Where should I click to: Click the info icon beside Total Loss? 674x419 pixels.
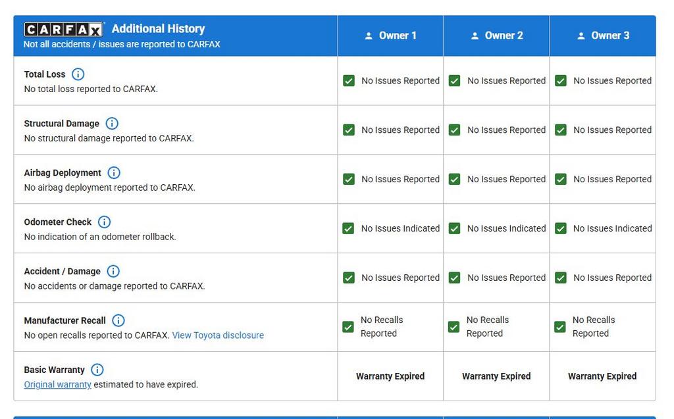[x=78, y=74]
